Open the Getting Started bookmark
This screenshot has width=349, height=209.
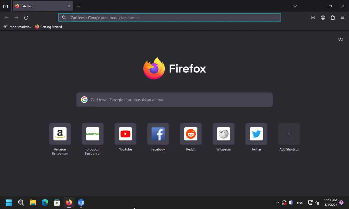49,27
